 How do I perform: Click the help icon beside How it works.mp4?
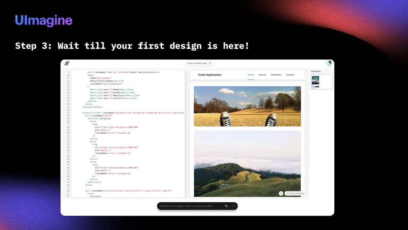(x=210, y=63)
